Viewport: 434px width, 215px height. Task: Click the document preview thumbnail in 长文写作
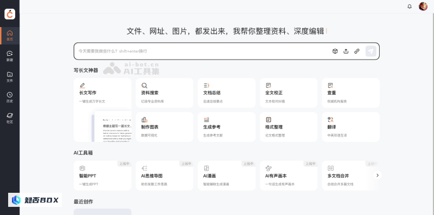(x=112, y=127)
